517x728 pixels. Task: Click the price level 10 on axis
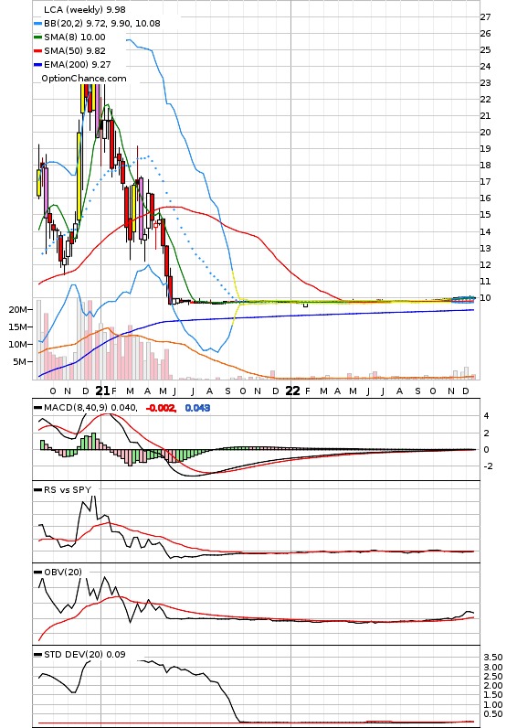[485, 298]
